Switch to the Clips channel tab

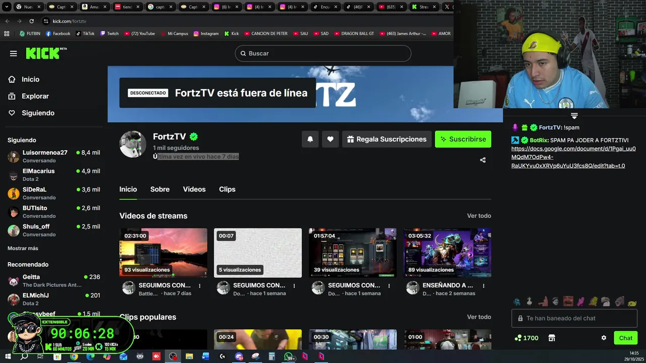point(227,189)
